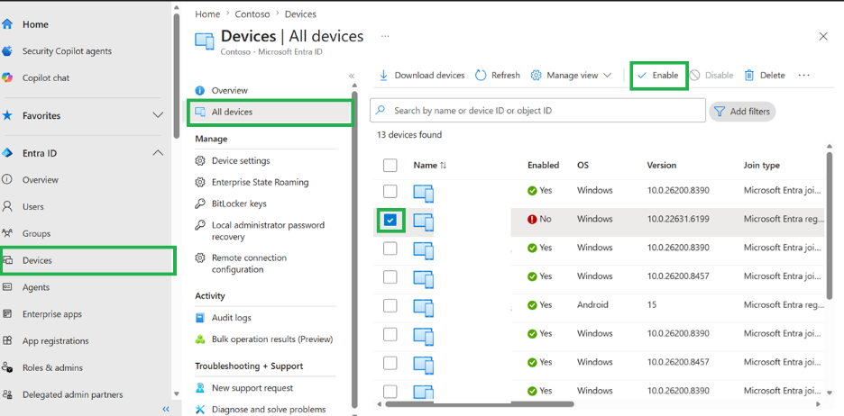The image size is (844, 416).
Task: Click the Contoso breadcrumb link
Action: coord(252,14)
